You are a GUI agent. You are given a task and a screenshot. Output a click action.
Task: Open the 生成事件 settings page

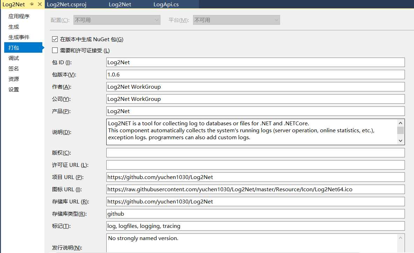coord(19,37)
